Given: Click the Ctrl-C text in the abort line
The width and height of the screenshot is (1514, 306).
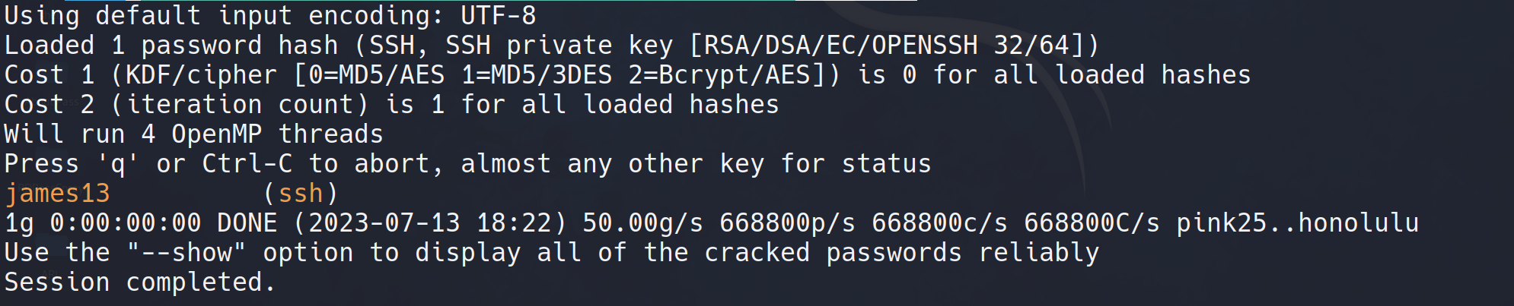Looking at the screenshot, I should tap(247, 164).
